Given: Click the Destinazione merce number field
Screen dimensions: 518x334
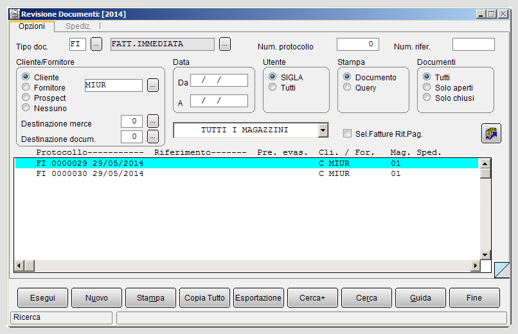Looking at the screenshot, I should tap(132, 121).
